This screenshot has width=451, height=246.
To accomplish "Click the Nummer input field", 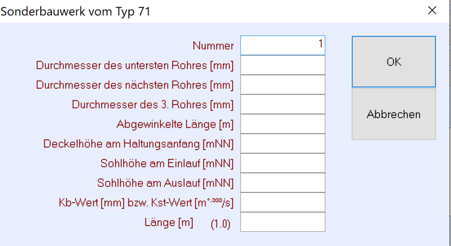I will point(282,46).
